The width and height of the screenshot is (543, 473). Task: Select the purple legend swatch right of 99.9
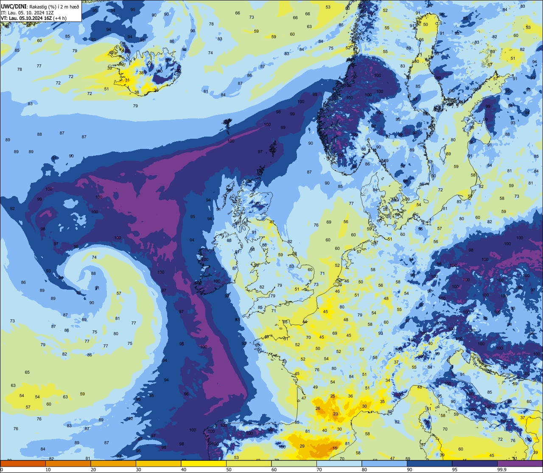point(520,463)
